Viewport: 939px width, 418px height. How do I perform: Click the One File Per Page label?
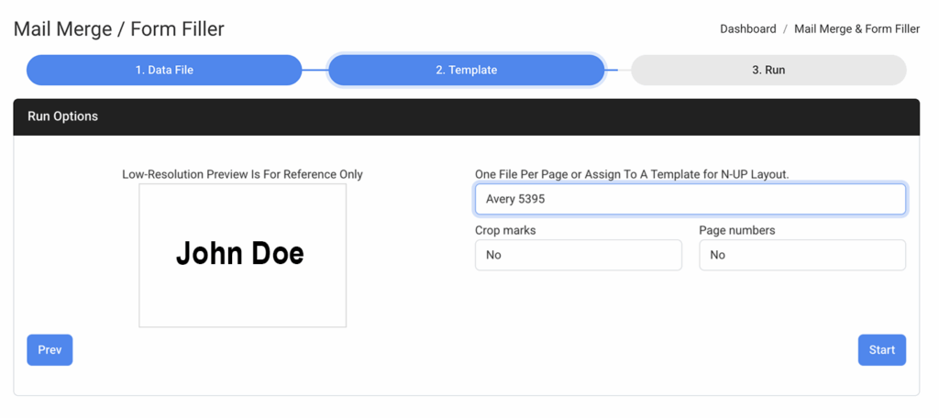click(631, 174)
